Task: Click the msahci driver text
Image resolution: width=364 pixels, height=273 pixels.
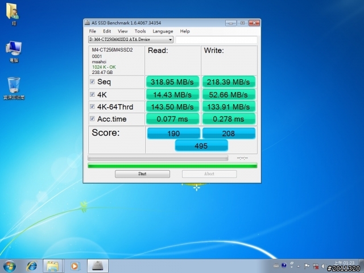Action: click(x=99, y=62)
